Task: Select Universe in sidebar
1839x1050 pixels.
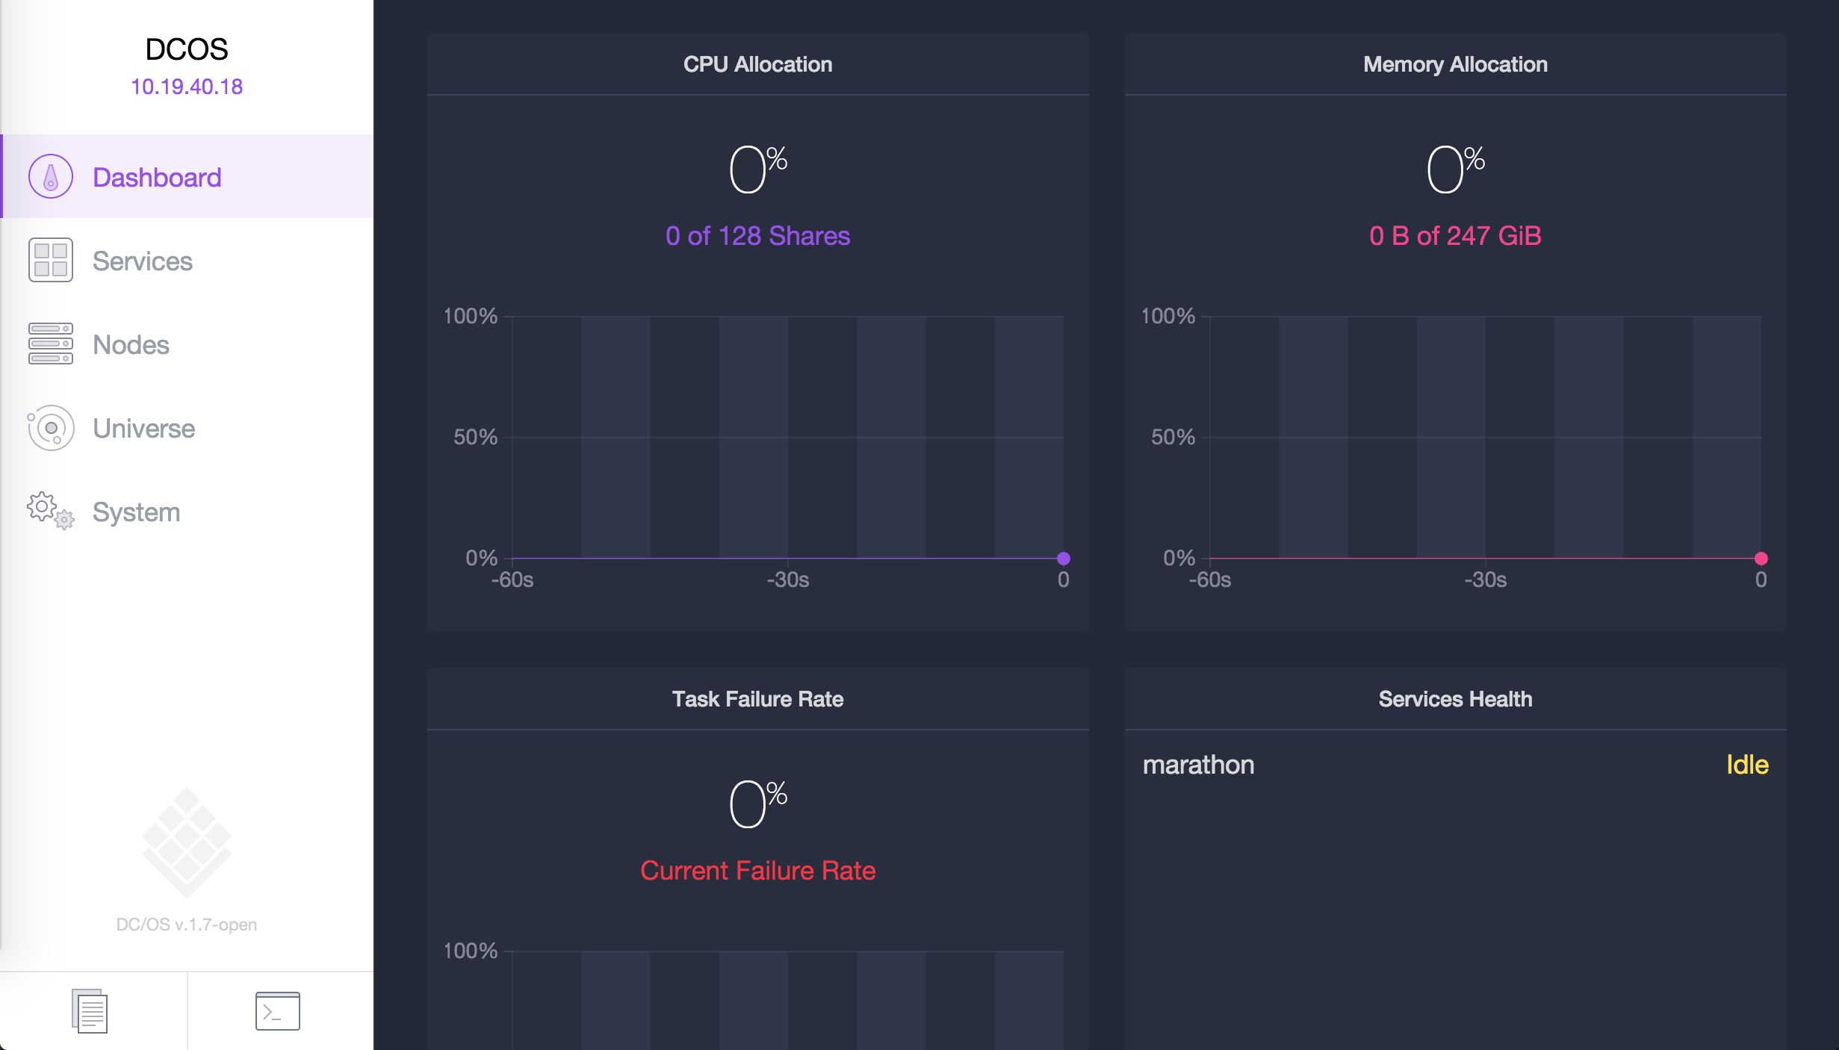Action: [144, 429]
